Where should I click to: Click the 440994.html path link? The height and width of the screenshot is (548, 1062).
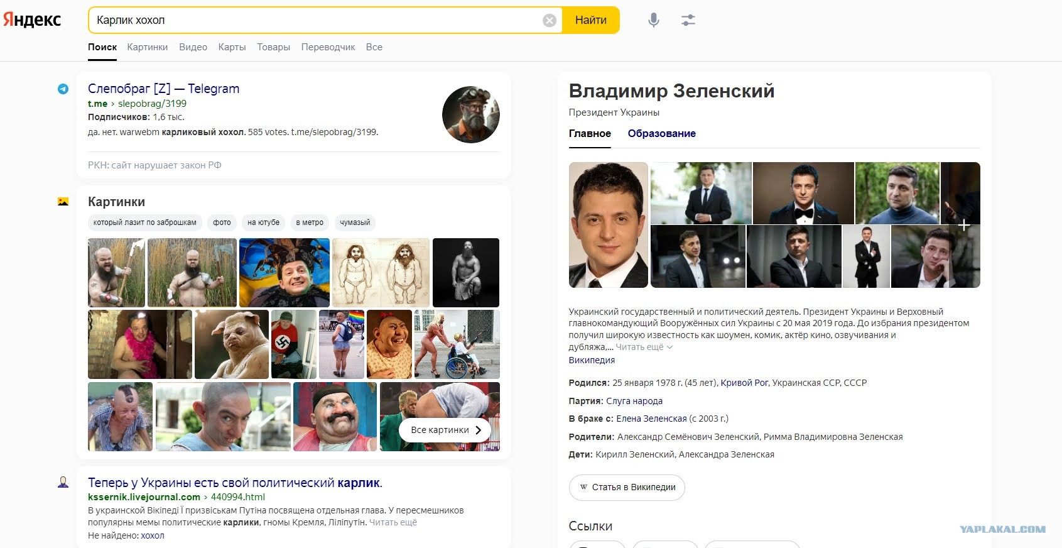238,497
